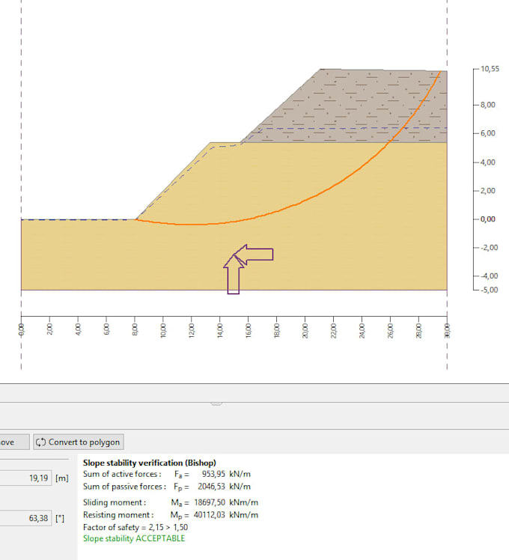The width and height of the screenshot is (509, 560).
Task: Click the 26,00 label on horizontal scale
Action: point(390,330)
